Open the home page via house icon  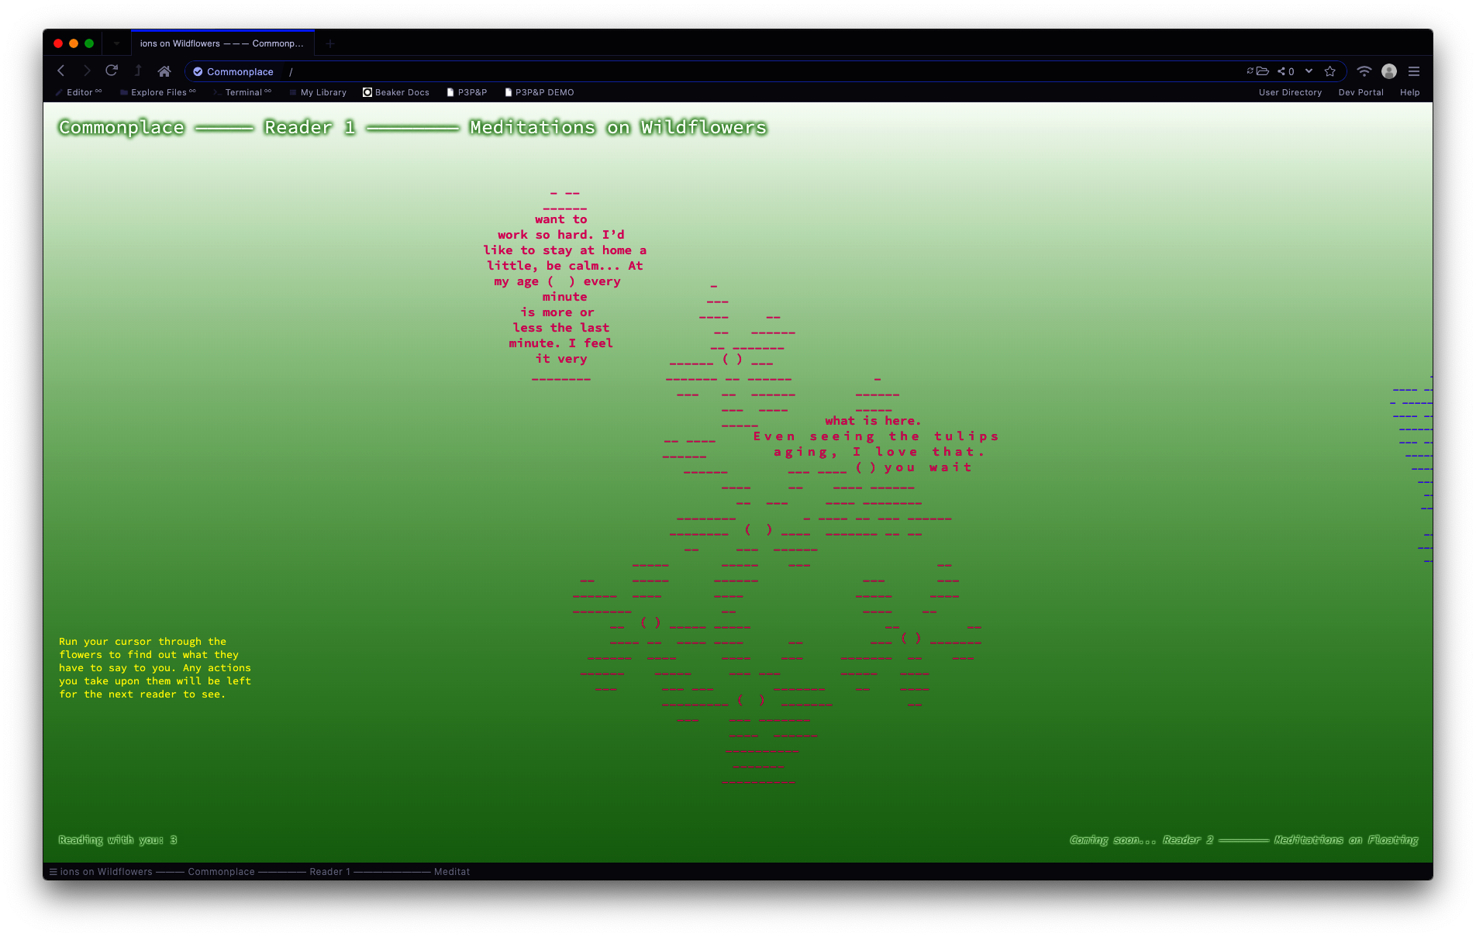[x=164, y=71]
